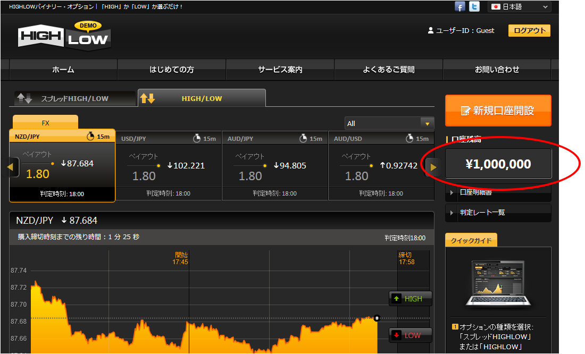Expand the 口座明細書 item
The height and width of the screenshot is (354, 585).
click(498, 192)
